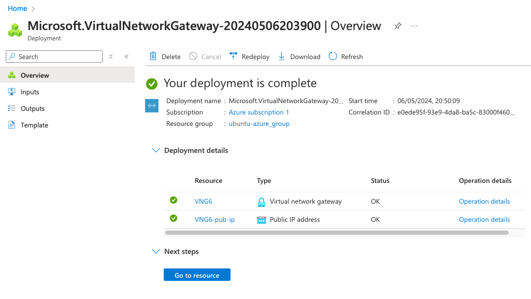The width and height of the screenshot is (531, 299).
Task: Click the green check for VNG6 row
Action: click(x=174, y=200)
